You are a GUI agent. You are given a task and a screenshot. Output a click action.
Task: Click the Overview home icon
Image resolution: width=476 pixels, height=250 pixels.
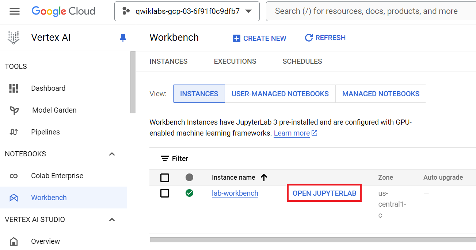tap(14, 241)
